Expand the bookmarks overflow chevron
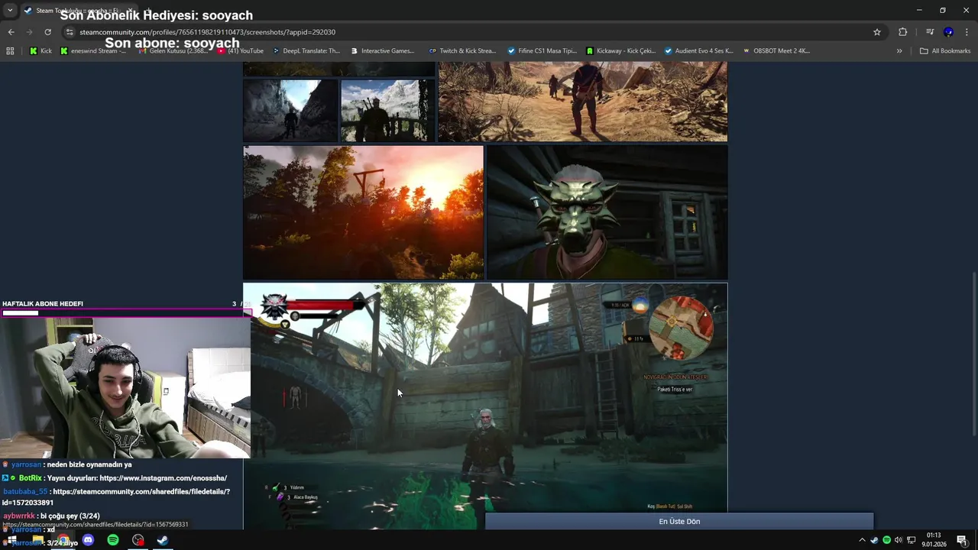The width and height of the screenshot is (978, 550). click(x=899, y=51)
